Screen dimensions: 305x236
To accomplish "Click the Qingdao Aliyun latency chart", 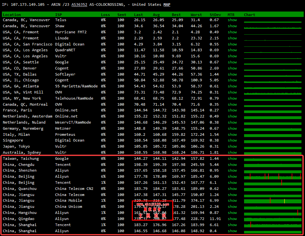I will [273, 219].
